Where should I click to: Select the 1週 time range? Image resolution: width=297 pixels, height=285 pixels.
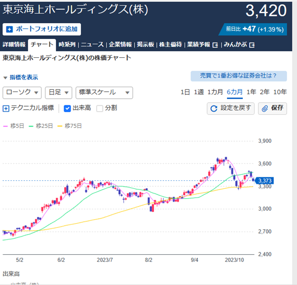point(199,92)
